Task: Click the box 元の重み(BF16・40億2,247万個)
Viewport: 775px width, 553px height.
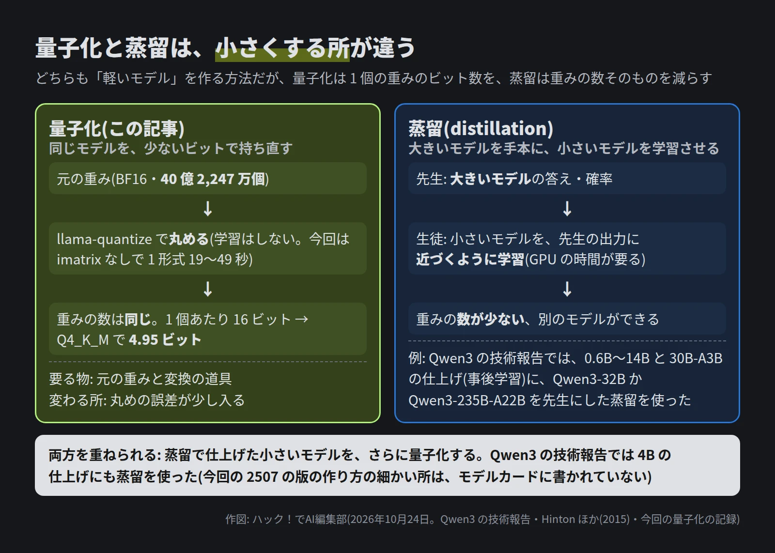Action: [208, 179]
